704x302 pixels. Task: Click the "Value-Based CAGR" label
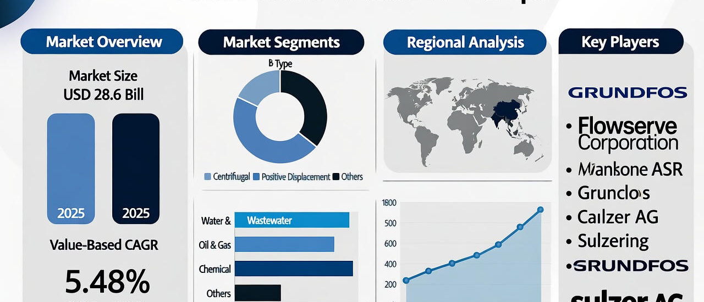point(104,244)
